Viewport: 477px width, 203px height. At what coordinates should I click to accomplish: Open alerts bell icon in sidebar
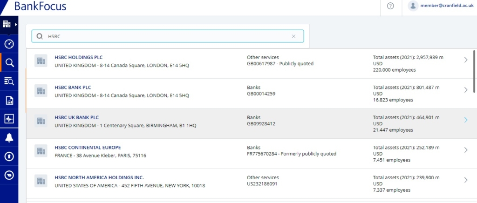(9, 137)
